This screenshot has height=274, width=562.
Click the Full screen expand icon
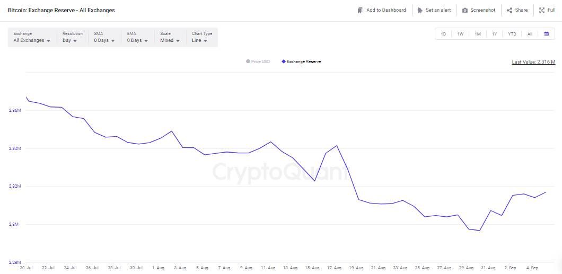tap(542, 10)
